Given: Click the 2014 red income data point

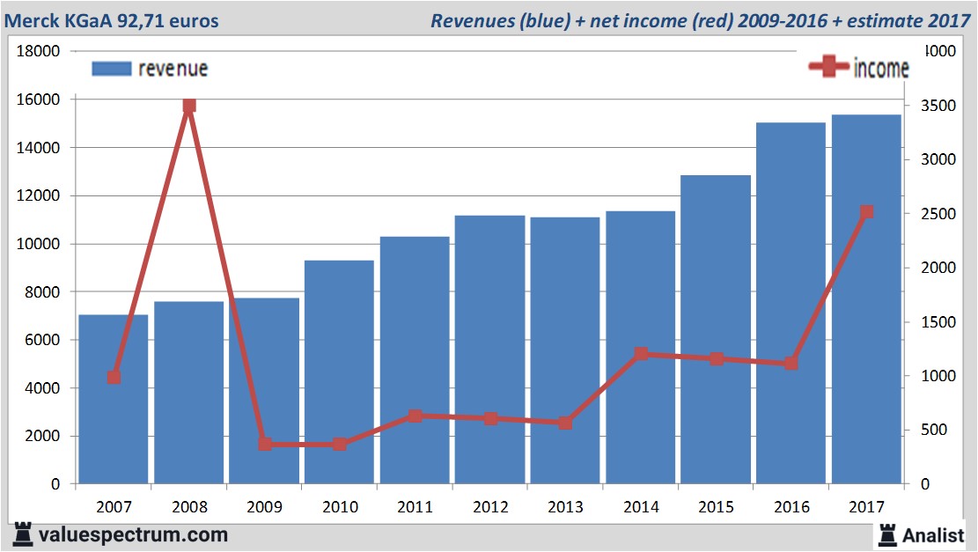Looking at the screenshot, I should tap(641, 354).
